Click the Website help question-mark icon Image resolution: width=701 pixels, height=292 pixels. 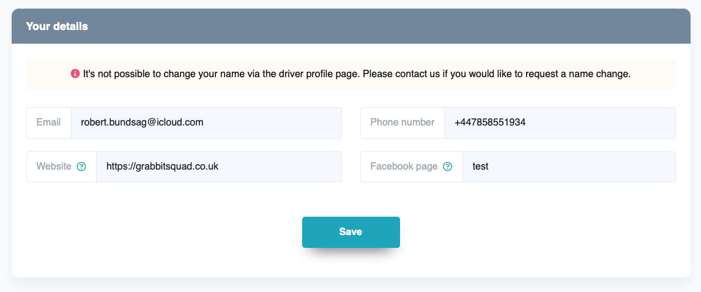click(81, 167)
